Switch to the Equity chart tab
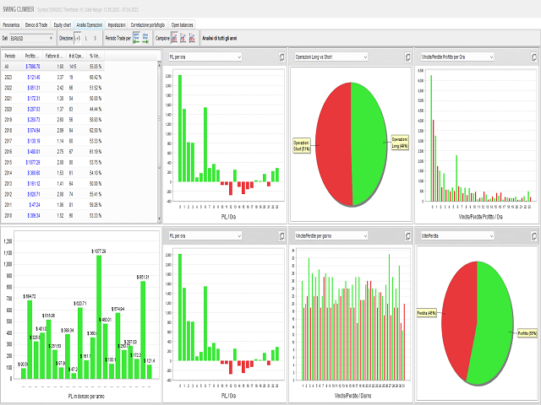Image resolution: width=541 pixels, height=405 pixels. tap(63, 24)
